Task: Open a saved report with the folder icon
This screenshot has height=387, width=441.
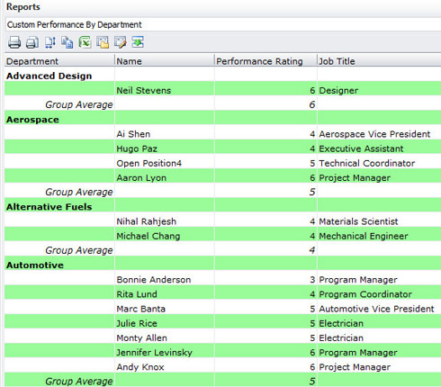Action: point(103,42)
